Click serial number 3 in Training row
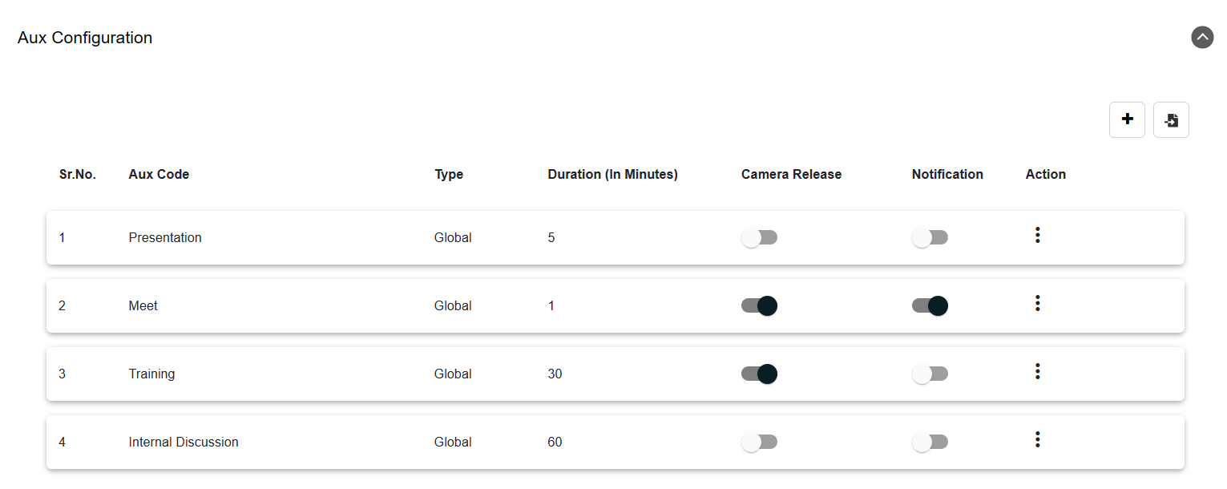The image size is (1227, 489). pyautogui.click(x=62, y=374)
